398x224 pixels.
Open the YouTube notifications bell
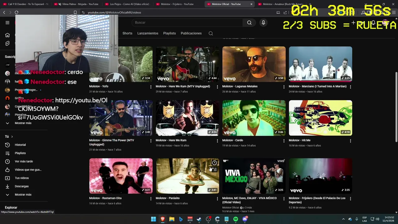pyautogui.click(x=373, y=23)
